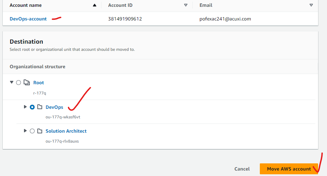Choose the Solution Architect radio button
This screenshot has height=176, width=327.
tap(32, 131)
